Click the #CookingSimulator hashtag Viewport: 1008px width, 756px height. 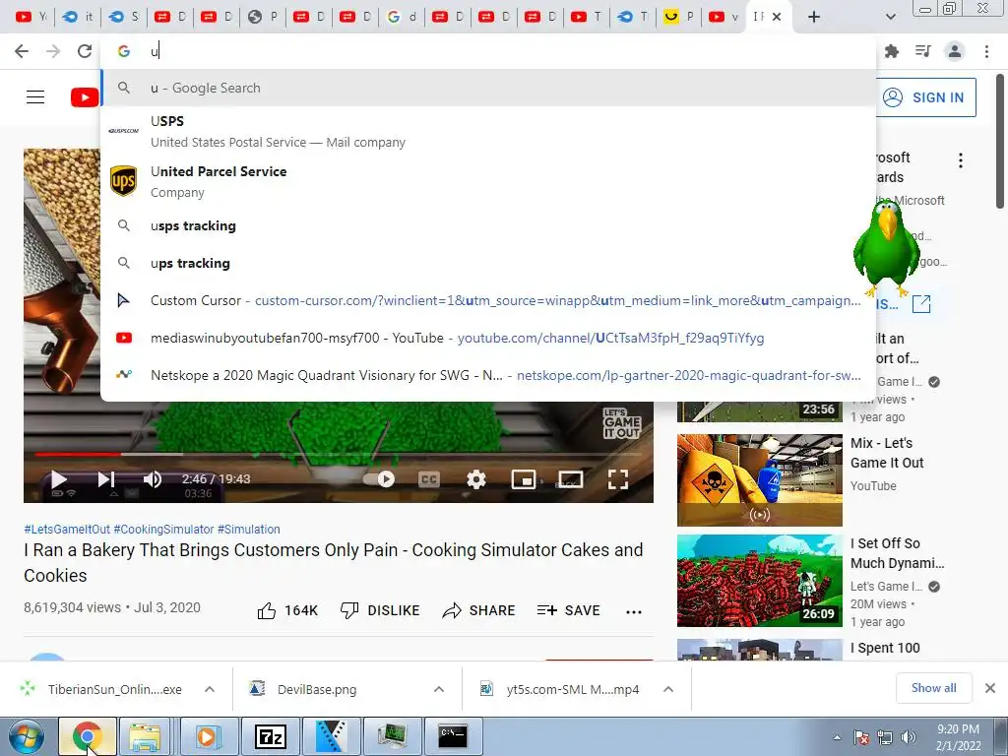coord(163,529)
